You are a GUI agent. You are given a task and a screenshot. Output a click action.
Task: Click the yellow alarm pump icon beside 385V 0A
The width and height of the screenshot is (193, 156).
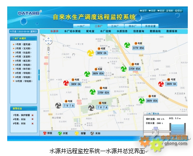91,53
